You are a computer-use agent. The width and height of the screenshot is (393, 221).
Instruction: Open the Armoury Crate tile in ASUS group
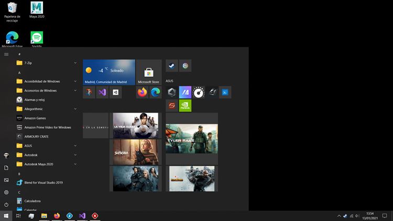tap(172, 92)
